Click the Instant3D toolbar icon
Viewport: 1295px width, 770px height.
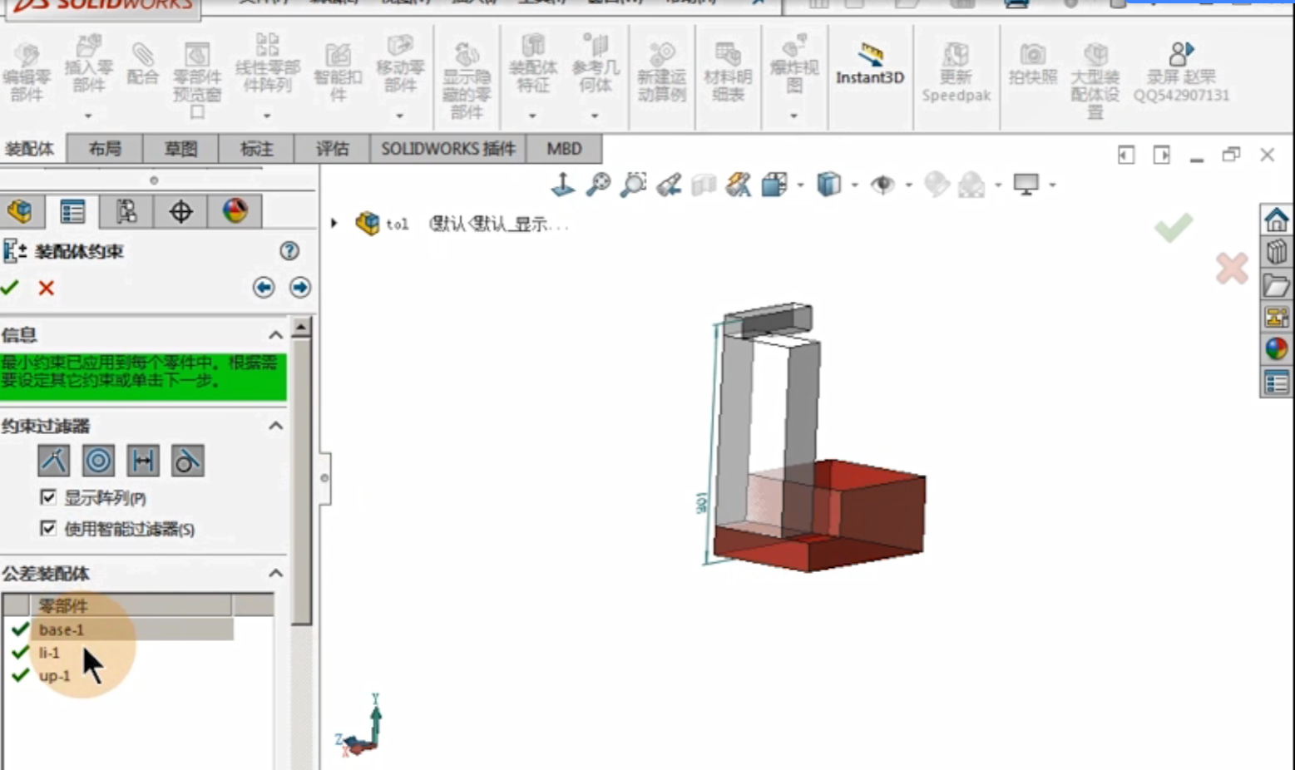pos(869,63)
